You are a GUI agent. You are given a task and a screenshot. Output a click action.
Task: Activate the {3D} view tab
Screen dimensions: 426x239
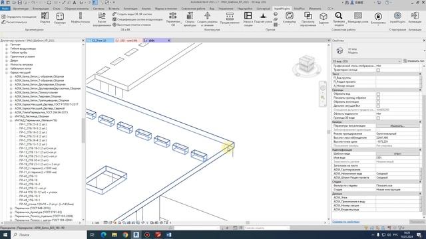[x=152, y=40]
